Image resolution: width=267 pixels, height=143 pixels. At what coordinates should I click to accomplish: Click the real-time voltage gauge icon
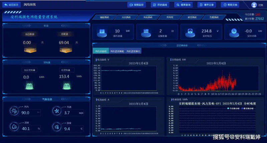[x=190, y=33]
